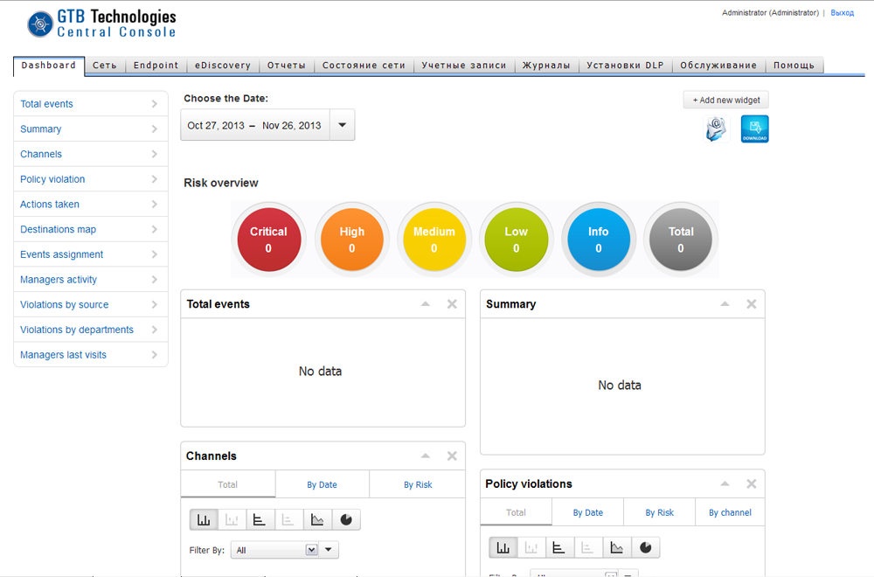Collapse the Total events widget
This screenshot has height=577, width=874.
426,304
